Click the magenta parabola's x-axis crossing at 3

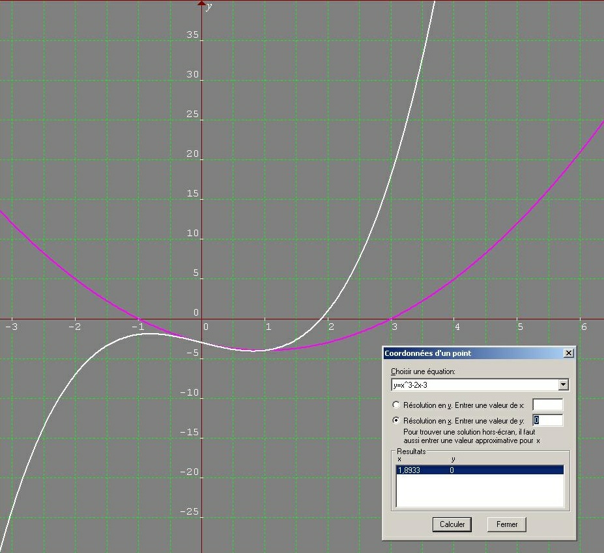(392, 319)
